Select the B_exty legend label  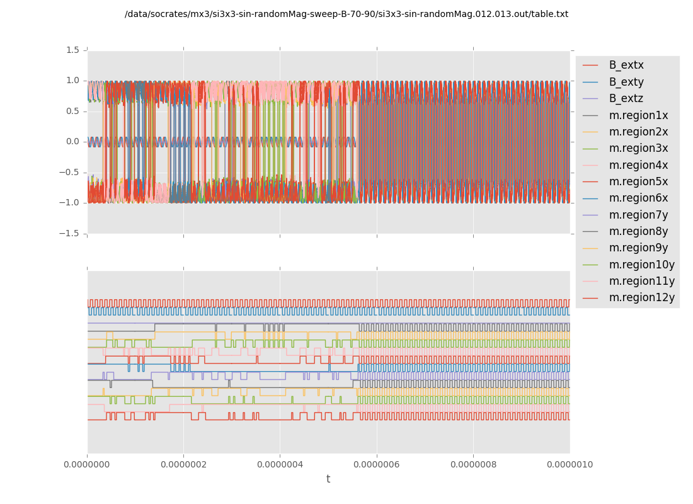pyautogui.click(x=626, y=82)
